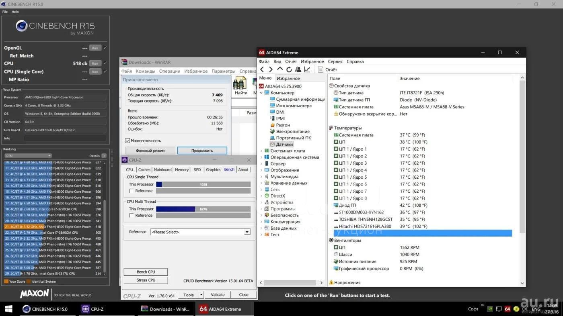Click Stress CPU in CPU-Z
The height and width of the screenshot is (316, 563).
146,280
